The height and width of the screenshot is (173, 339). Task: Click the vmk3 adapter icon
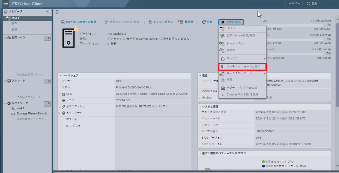(x=13, y=109)
